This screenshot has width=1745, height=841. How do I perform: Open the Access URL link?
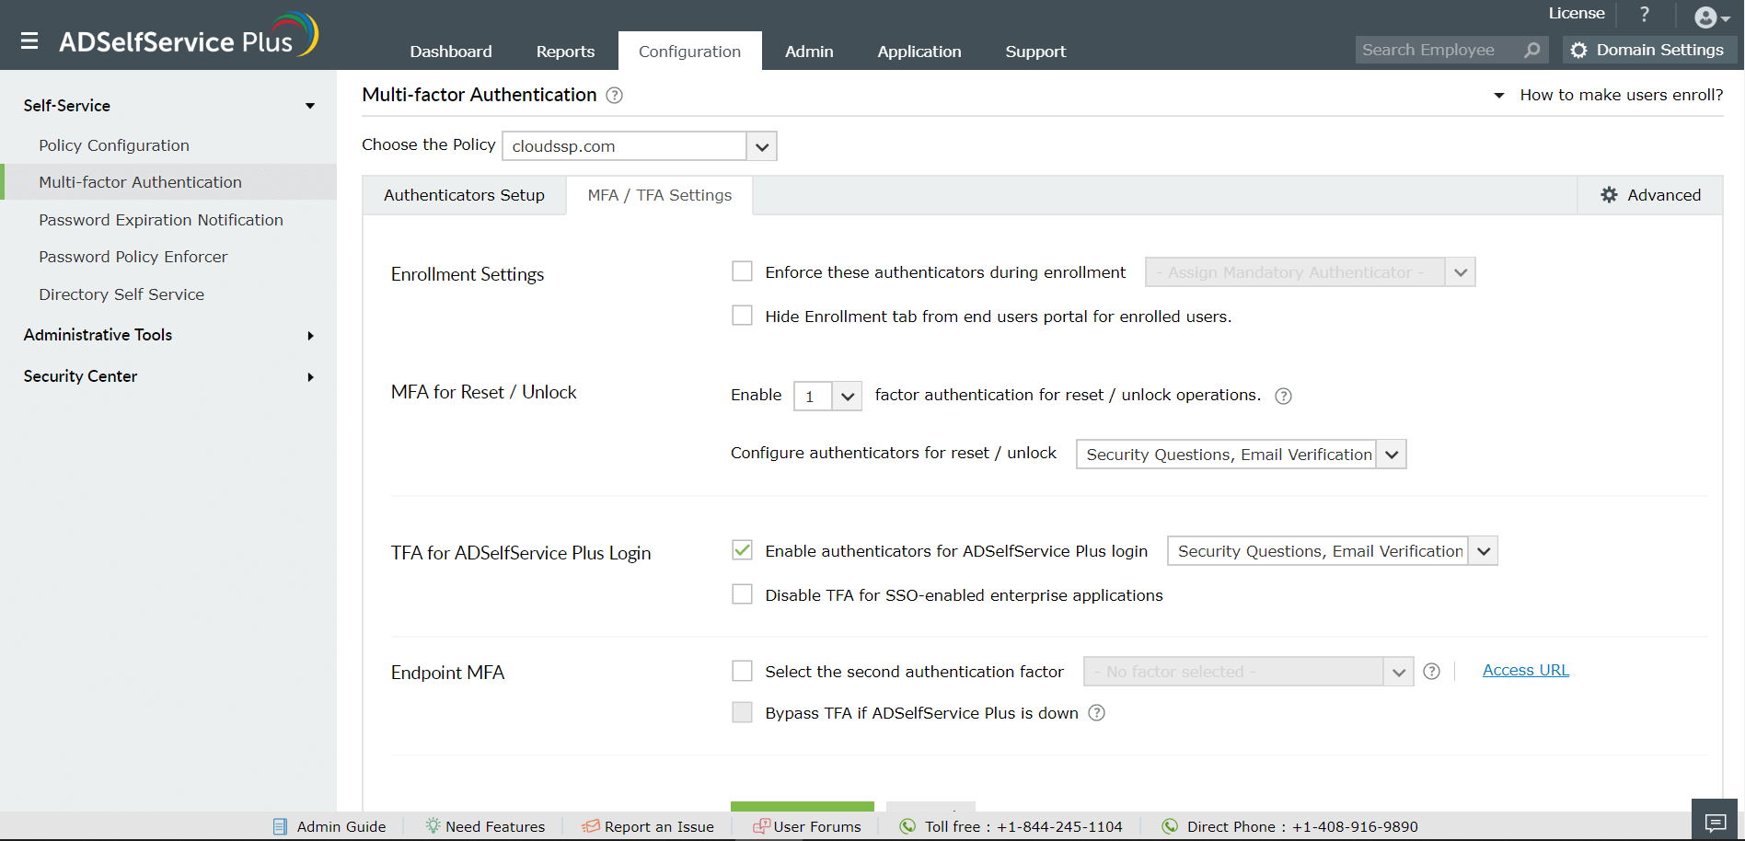pyautogui.click(x=1526, y=670)
